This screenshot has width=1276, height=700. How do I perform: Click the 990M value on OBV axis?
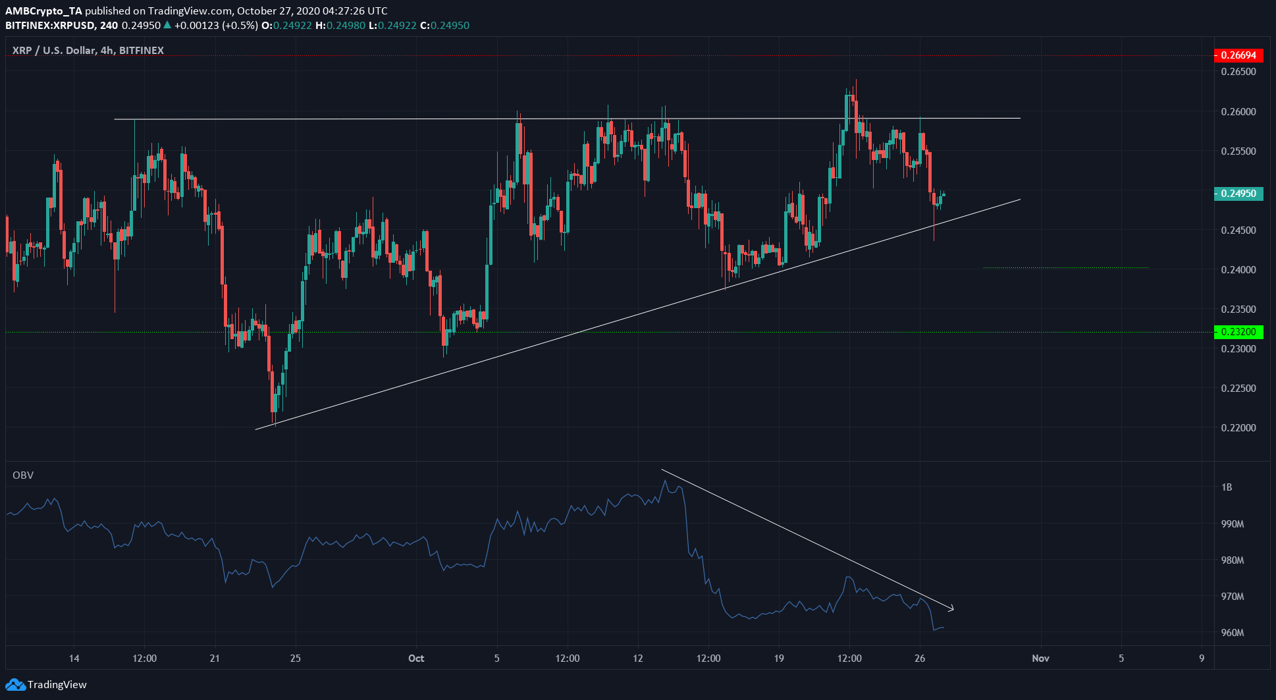[x=1233, y=524]
